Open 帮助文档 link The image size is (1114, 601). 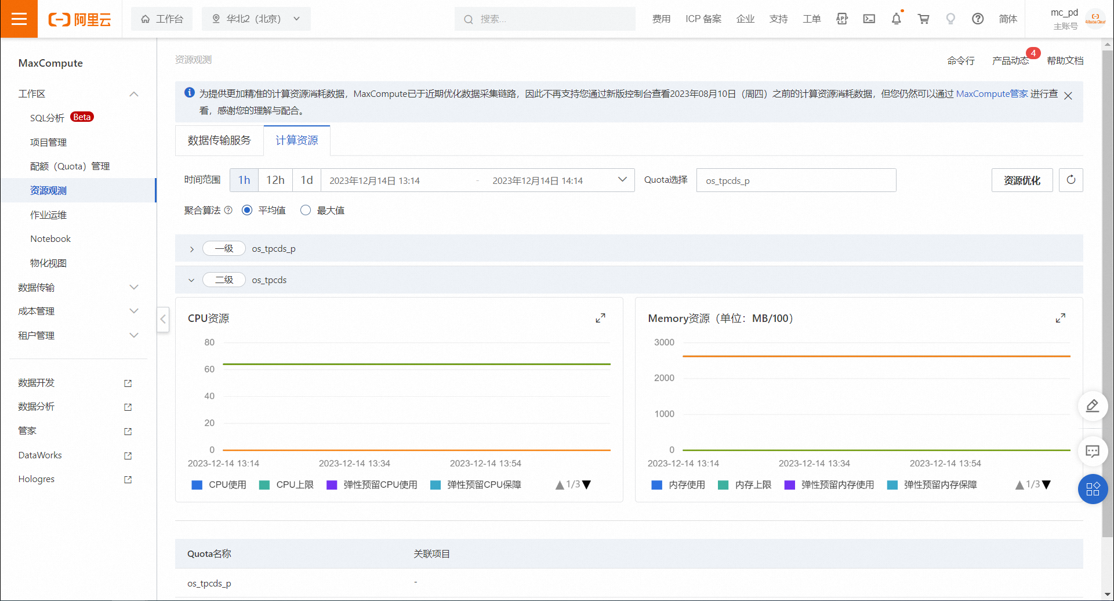[1065, 60]
